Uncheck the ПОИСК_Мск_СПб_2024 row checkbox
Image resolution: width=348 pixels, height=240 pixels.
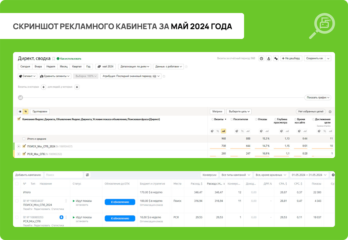point(24,146)
